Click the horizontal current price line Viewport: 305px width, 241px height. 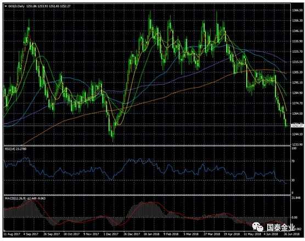[x=147, y=126]
